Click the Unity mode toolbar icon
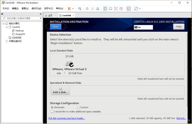Screen dimensions: 192x124 (121, 9)
